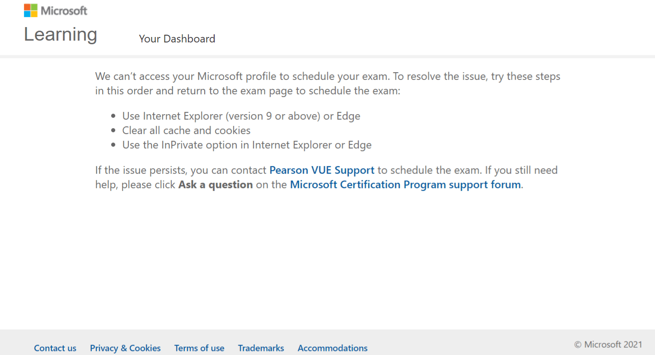655x355 pixels.
Task: Go to Your Dashboard
Action: point(177,39)
